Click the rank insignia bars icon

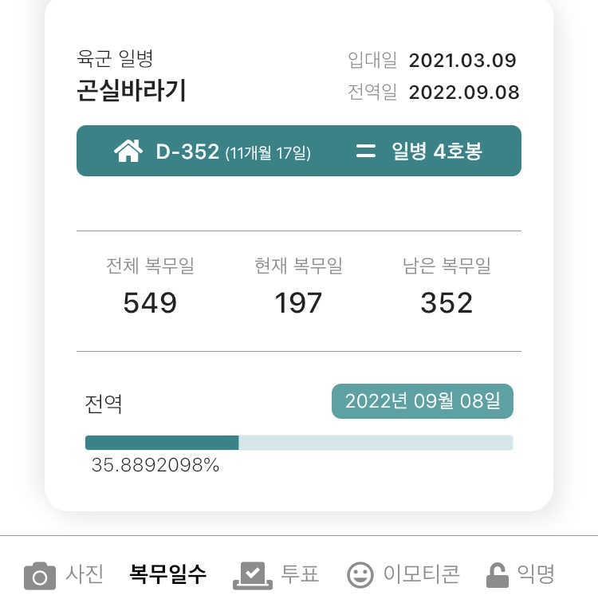[365, 151]
